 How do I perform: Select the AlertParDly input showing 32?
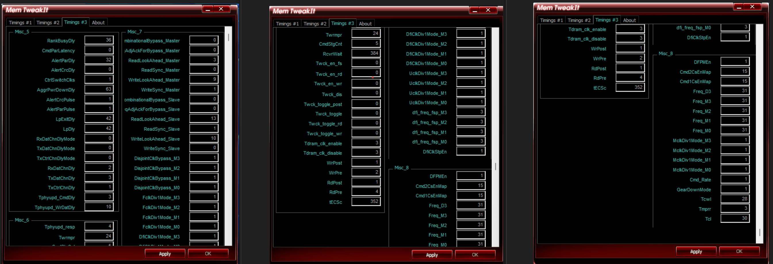tap(99, 60)
